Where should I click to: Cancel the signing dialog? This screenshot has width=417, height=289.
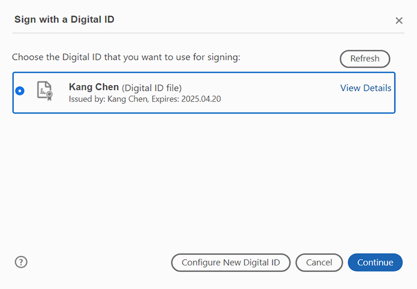tap(319, 262)
